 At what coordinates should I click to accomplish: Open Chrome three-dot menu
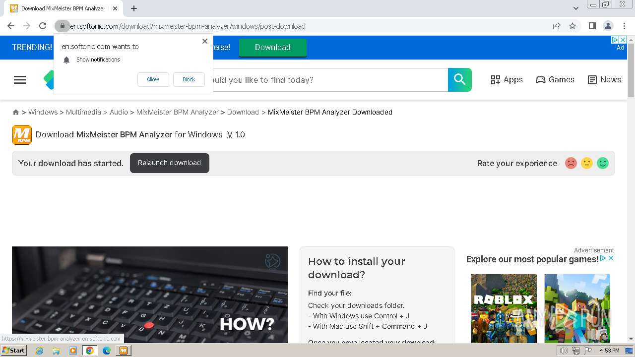point(624,26)
